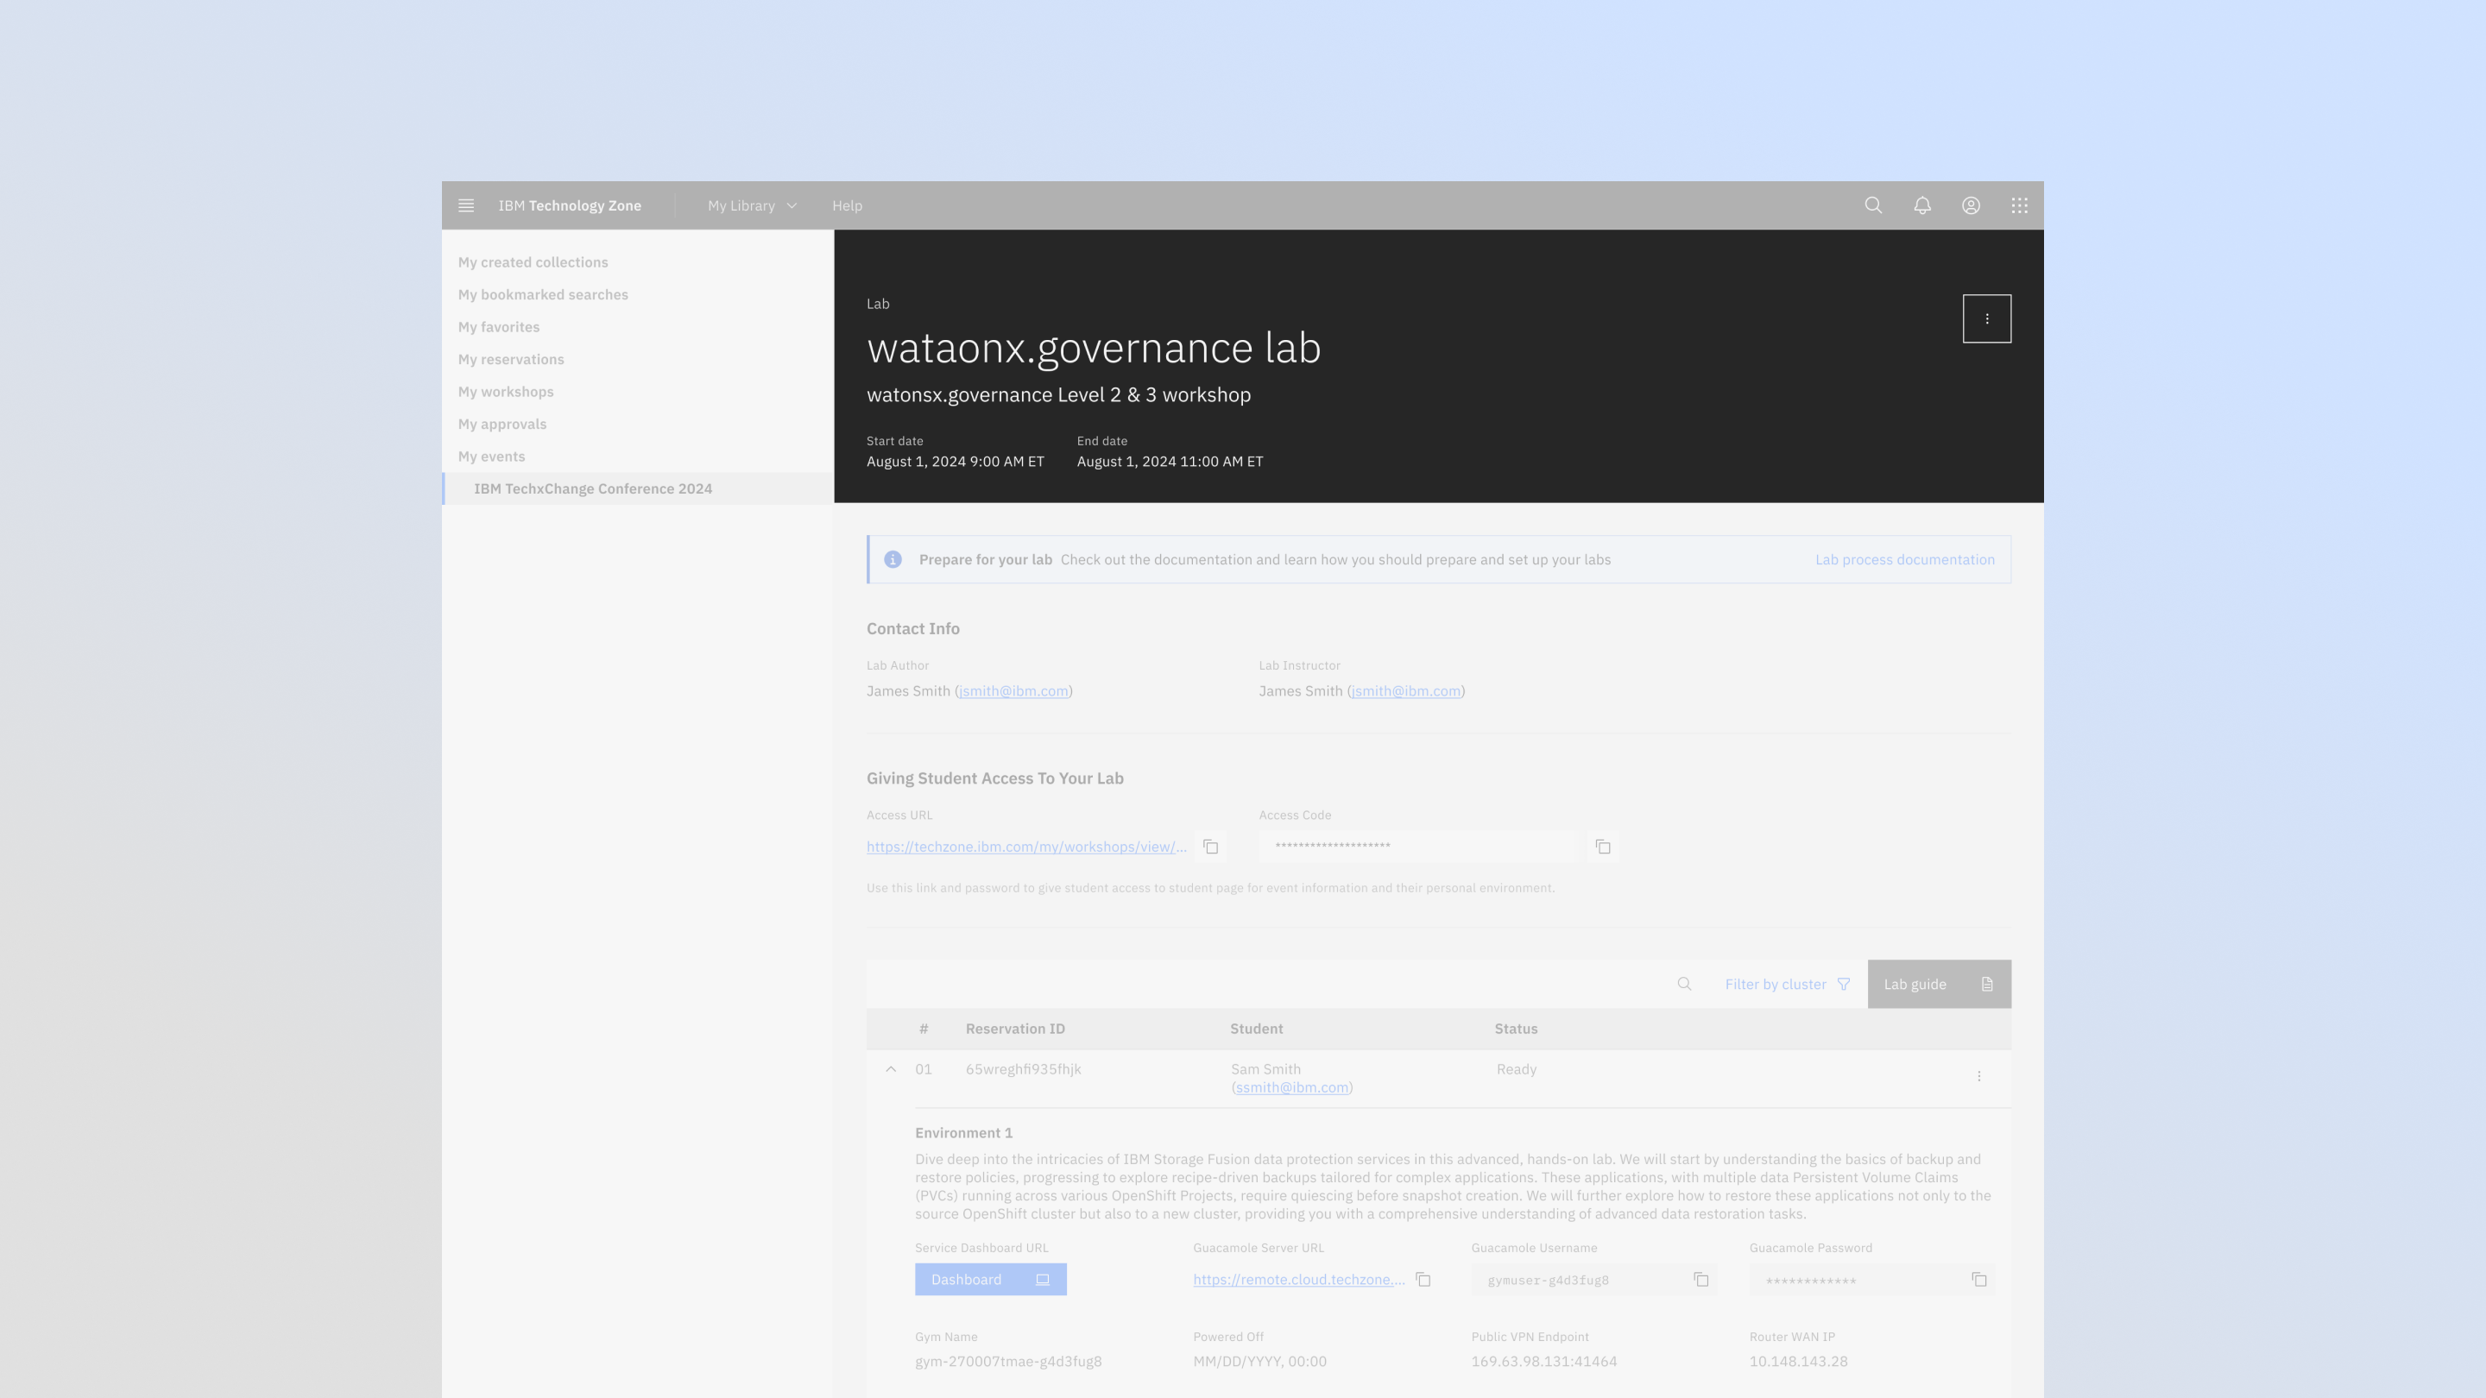Open the hamburger navigation menu
This screenshot has width=2486, height=1398.
(x=465, y=205)
